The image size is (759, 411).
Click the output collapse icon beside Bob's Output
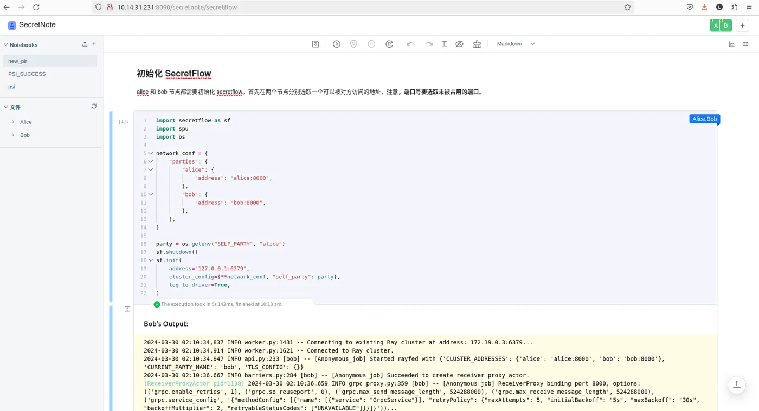click(x=127, y=309)
